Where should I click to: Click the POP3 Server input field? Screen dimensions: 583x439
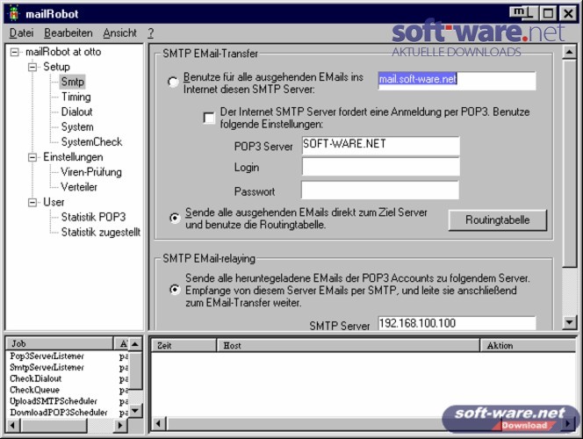381,146
